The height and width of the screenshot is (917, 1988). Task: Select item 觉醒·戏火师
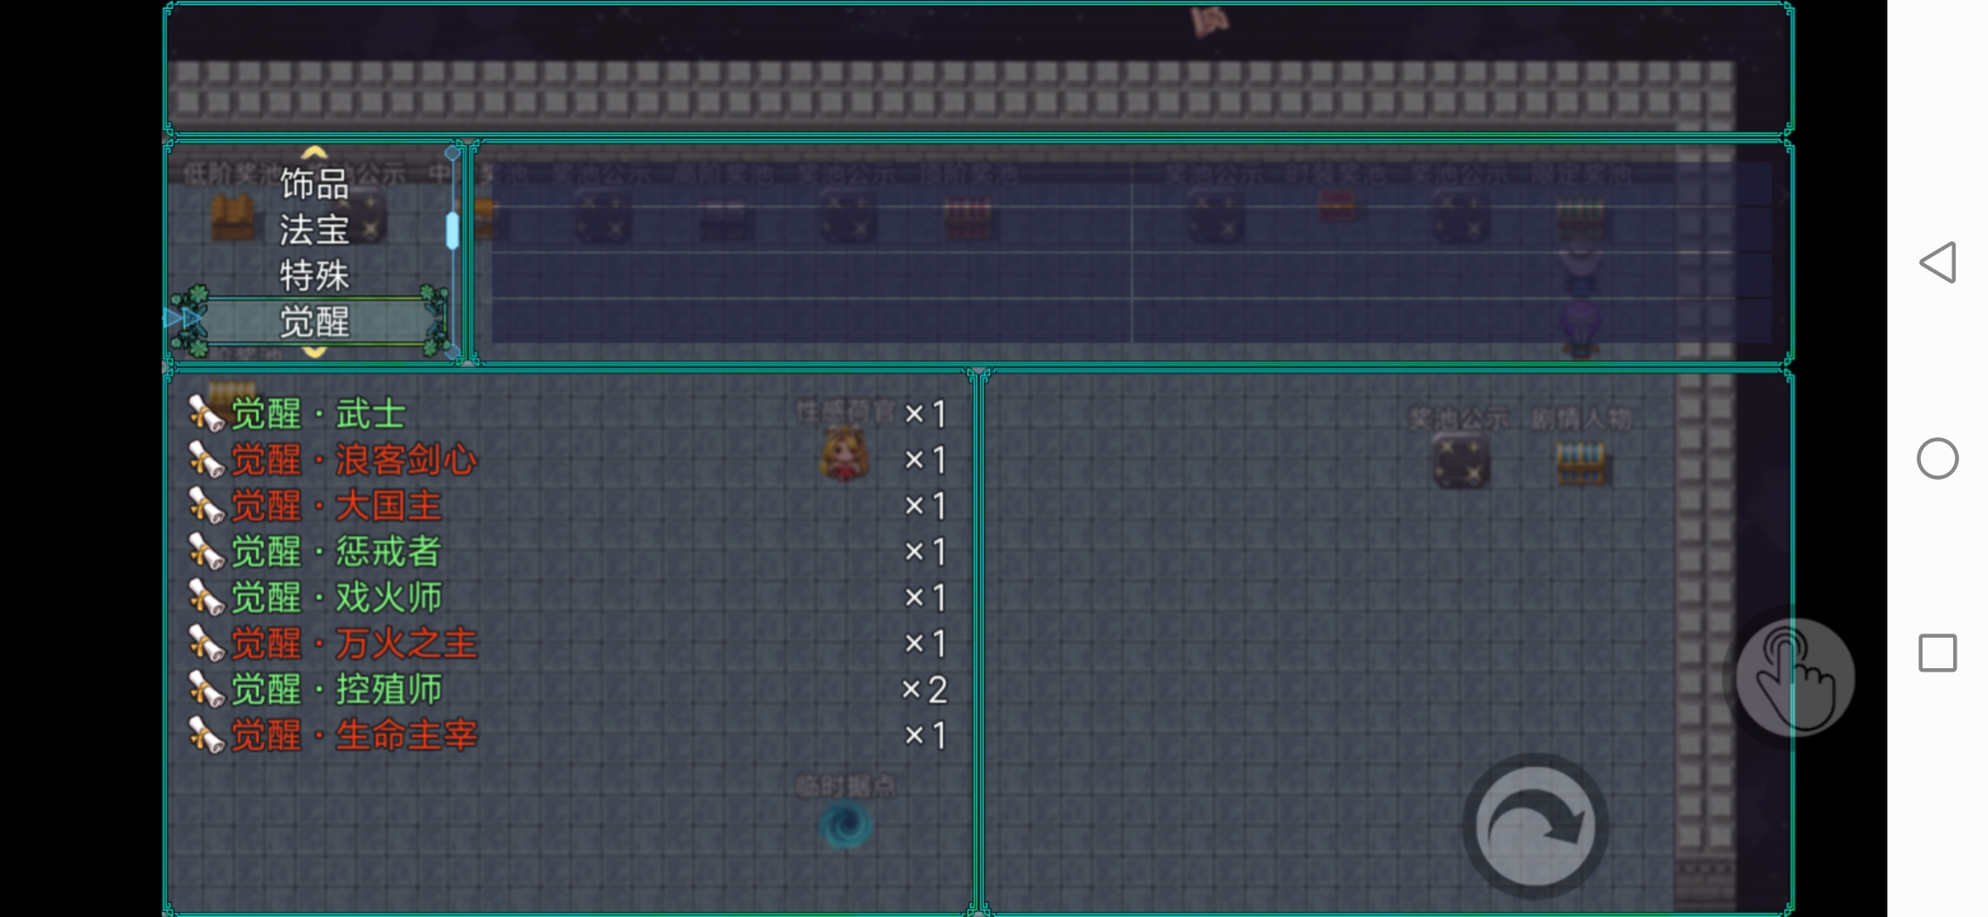tap(568, 598)
